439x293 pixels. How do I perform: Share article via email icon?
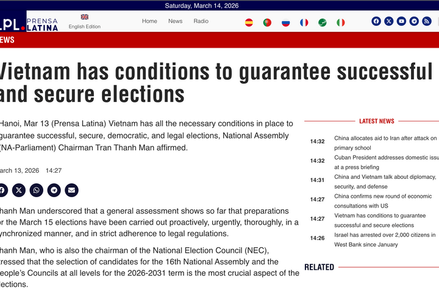coord(72,190)
